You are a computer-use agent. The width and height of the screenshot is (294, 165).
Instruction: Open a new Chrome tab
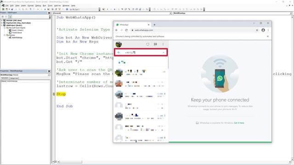[154, 25]
